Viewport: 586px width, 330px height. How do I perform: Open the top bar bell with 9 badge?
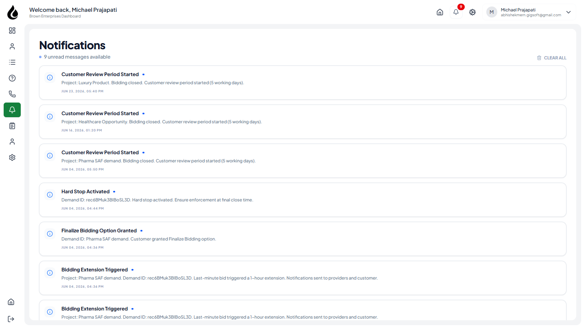[x=456, y=12]
